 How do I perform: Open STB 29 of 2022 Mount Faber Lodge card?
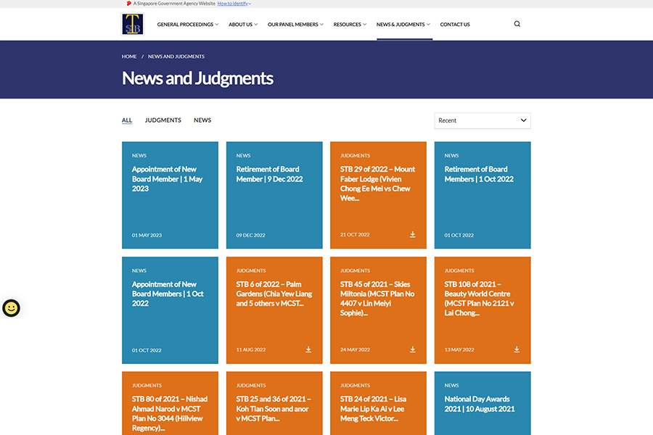(x=378, y=195)
